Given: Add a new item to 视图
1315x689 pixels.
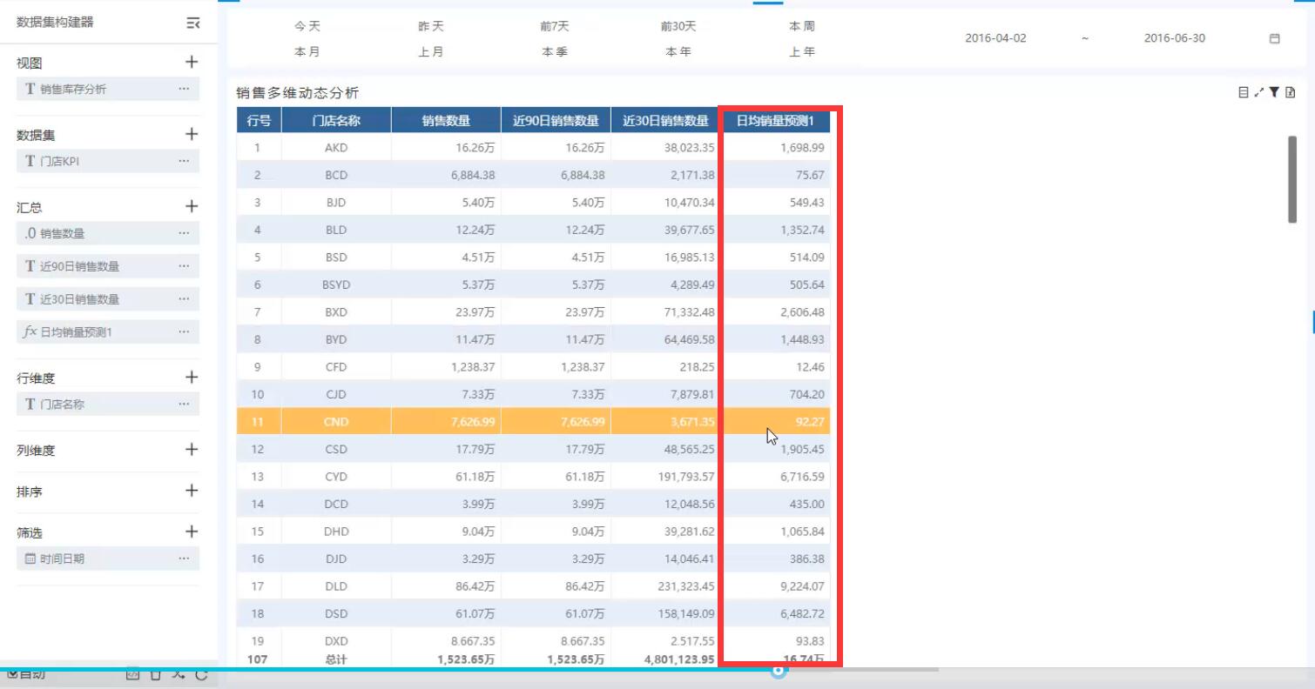Looking at the screenshot, I should coord(192,63).
